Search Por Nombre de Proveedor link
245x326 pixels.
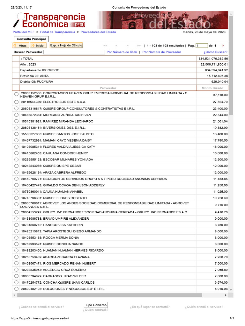162,52
